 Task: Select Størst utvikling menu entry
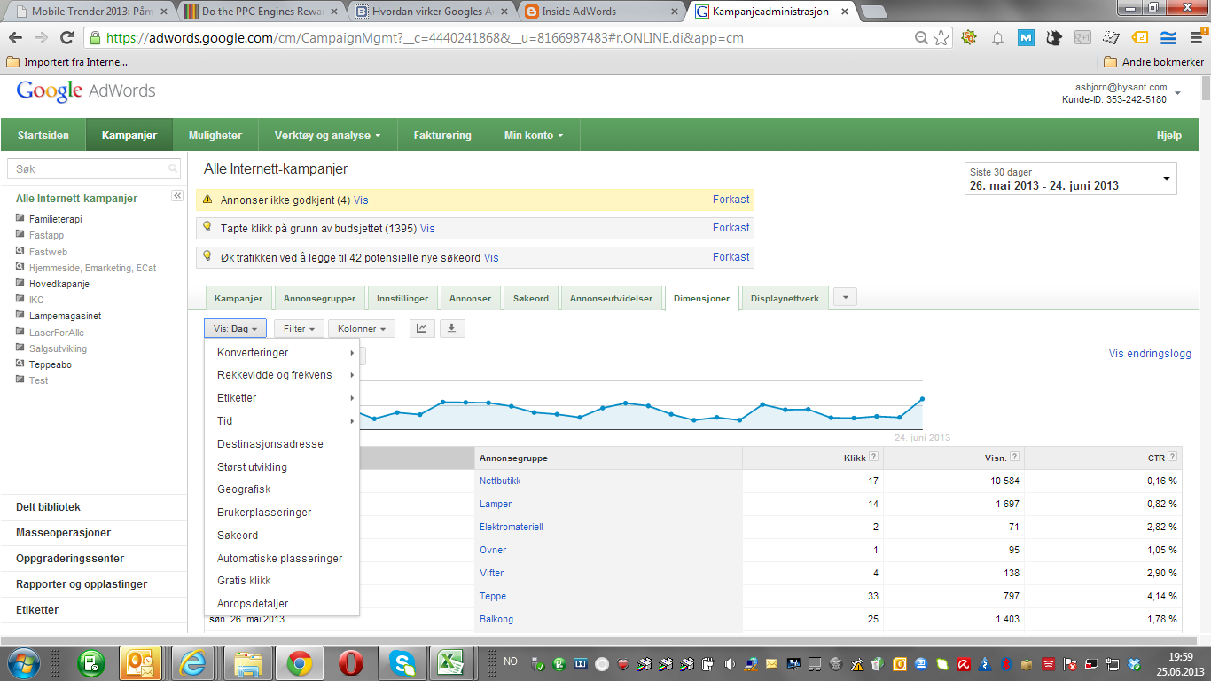pyautogui.click(x=282, y=467)
